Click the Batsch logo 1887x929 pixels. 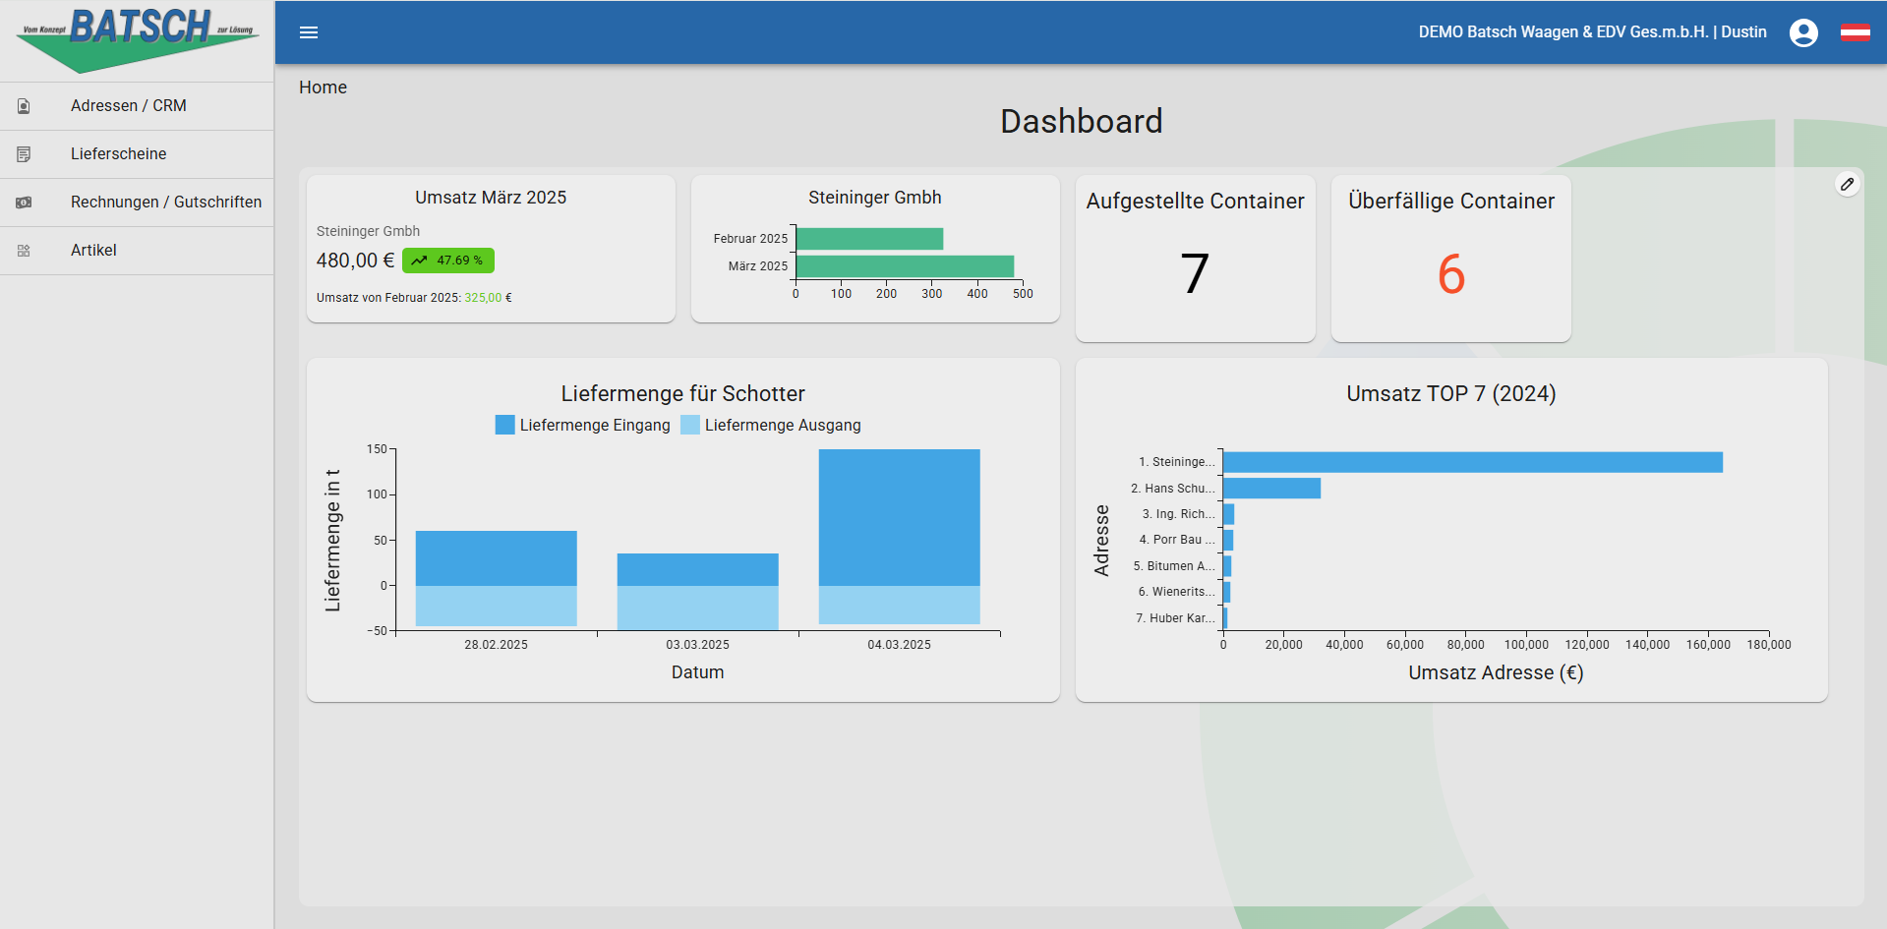pyautogui.click(x=137, y=39)
